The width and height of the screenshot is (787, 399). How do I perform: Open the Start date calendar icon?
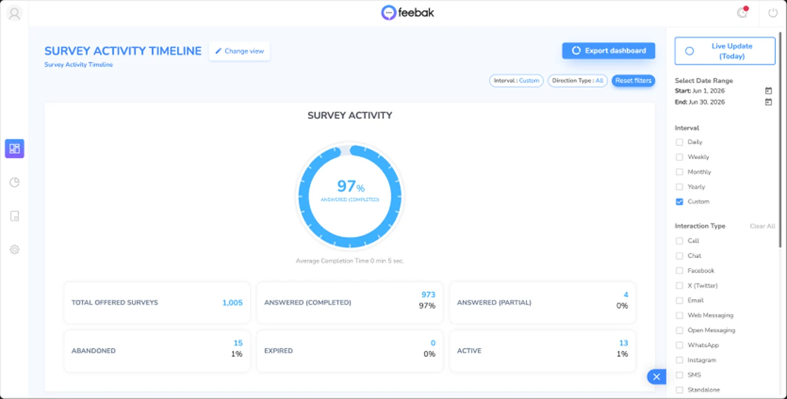tap(768, 91)
